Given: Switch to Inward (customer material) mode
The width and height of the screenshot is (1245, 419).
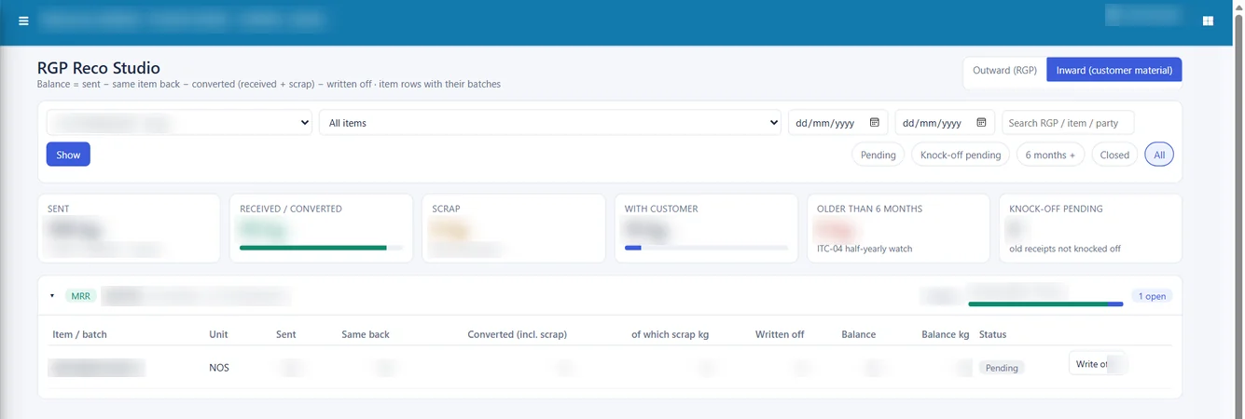Looking at the screenshot, I should (x=1114, y=70).
